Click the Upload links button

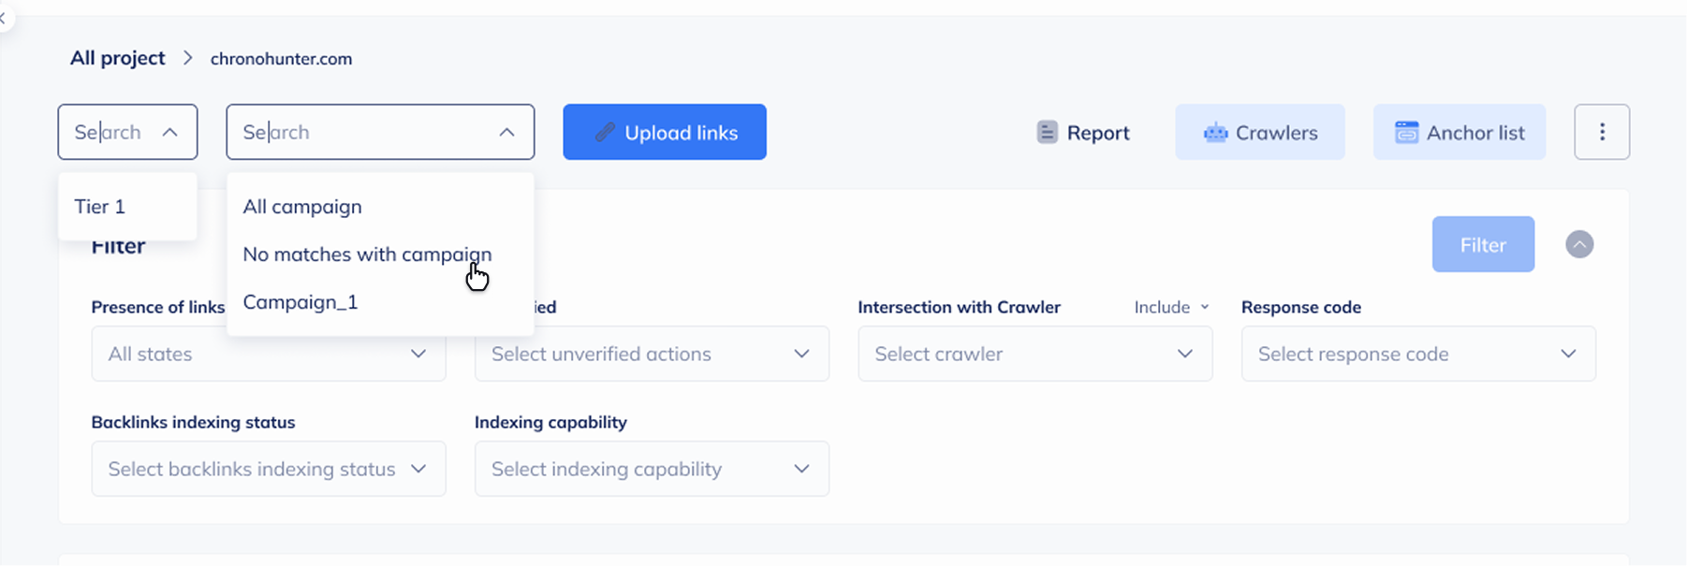(x=665, y=132)
